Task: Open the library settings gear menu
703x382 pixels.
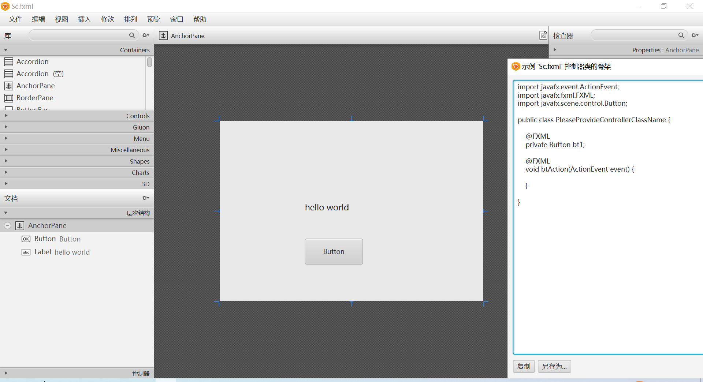Action: 145,35
